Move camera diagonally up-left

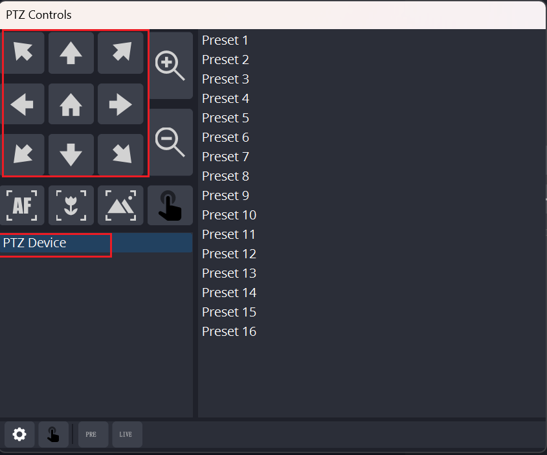pyautogui.click(x=22, y=52)
